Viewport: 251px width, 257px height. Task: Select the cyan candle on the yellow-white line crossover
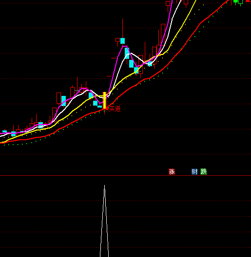click(x=150, y=64)
